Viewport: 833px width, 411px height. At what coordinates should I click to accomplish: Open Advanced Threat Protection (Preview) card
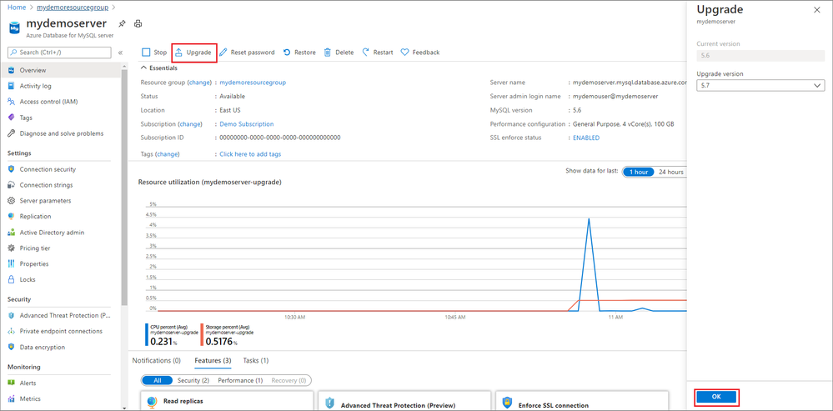pyautogui.click(x=404, y=401)
